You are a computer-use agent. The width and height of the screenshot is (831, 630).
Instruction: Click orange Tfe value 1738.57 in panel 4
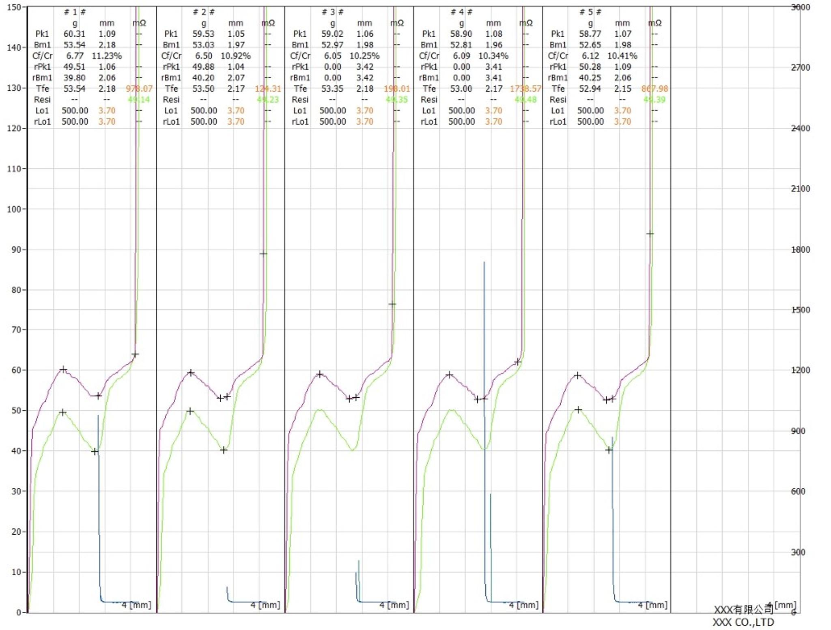pyautogui.click(x=525, y=89)
